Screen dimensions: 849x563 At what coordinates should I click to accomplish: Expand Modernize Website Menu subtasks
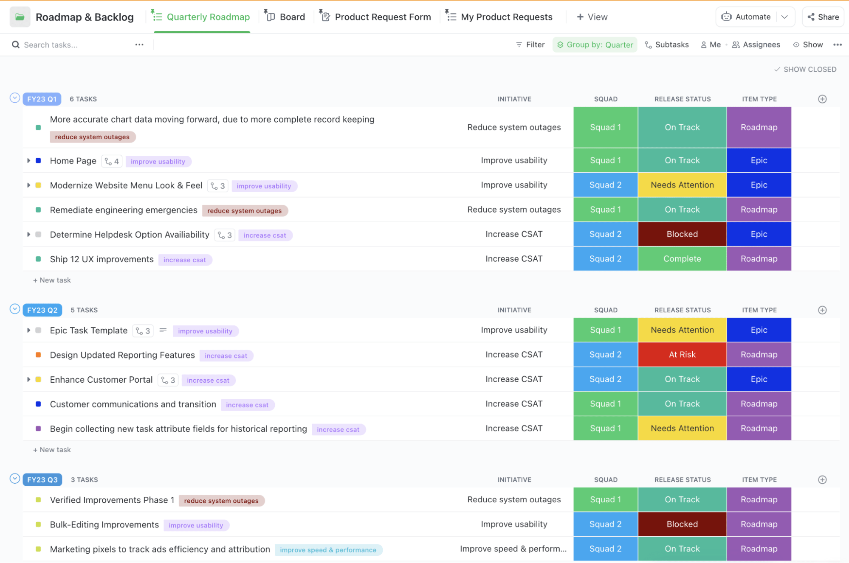point(28,185)
